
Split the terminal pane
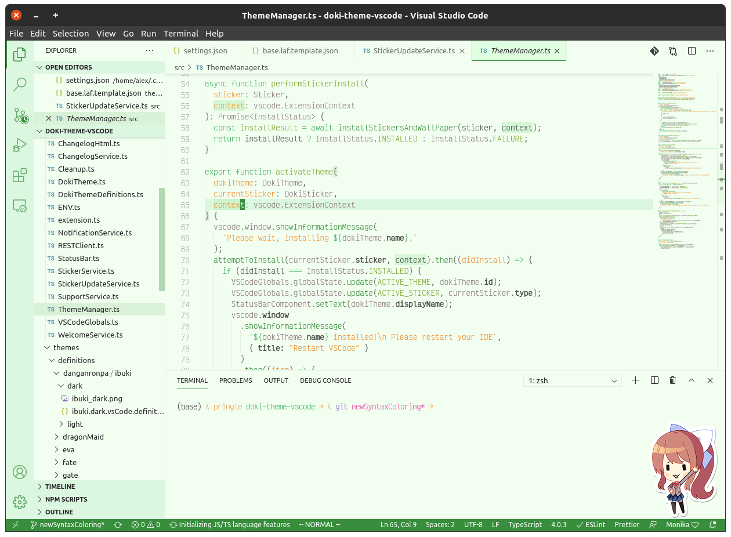[x=654, y=380]
